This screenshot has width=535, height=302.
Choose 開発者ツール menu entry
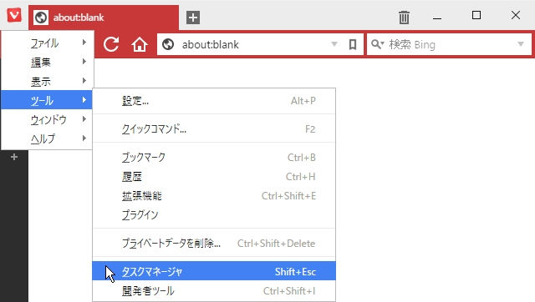[x=214, y=290]
